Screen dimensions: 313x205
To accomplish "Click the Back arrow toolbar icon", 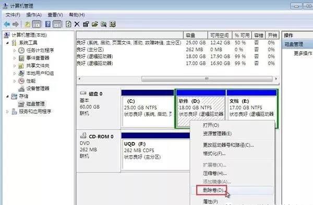I will click(x=7, y=25).
